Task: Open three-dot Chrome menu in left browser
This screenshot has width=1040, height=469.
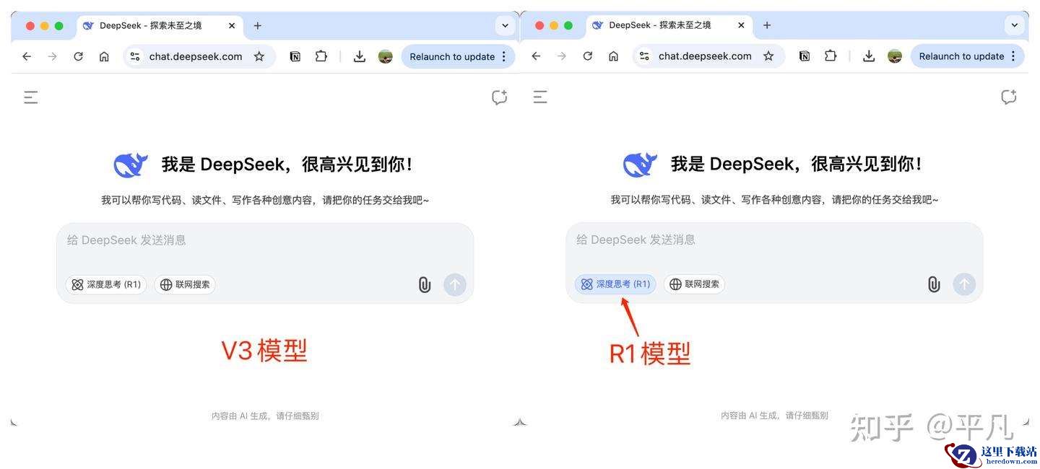Action: pos(504,56)
